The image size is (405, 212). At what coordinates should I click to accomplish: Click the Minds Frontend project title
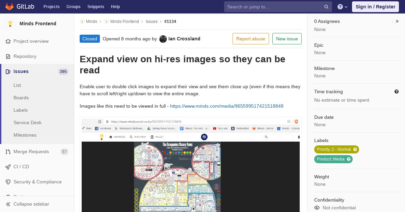(x=38, y=24)
